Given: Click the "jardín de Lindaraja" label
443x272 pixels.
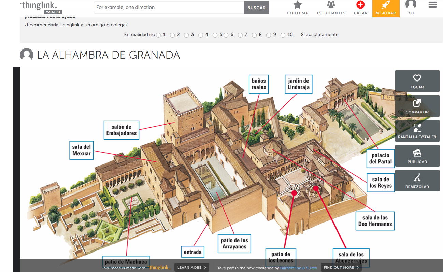Looking at the screenshot, I should point(299,84).
